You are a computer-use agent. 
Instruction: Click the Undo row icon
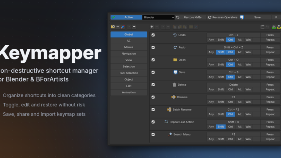175,35
